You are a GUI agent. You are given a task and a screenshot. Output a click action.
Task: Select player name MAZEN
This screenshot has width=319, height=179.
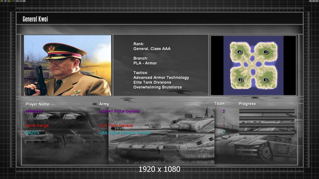tap(33, 132)
